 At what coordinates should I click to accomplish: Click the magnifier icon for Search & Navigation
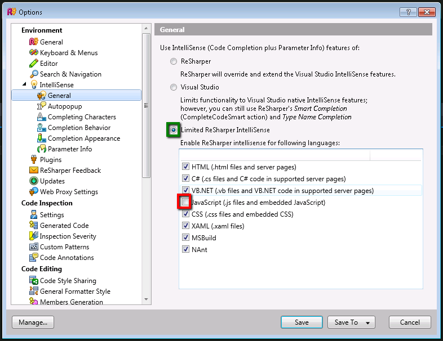[33, 74]
